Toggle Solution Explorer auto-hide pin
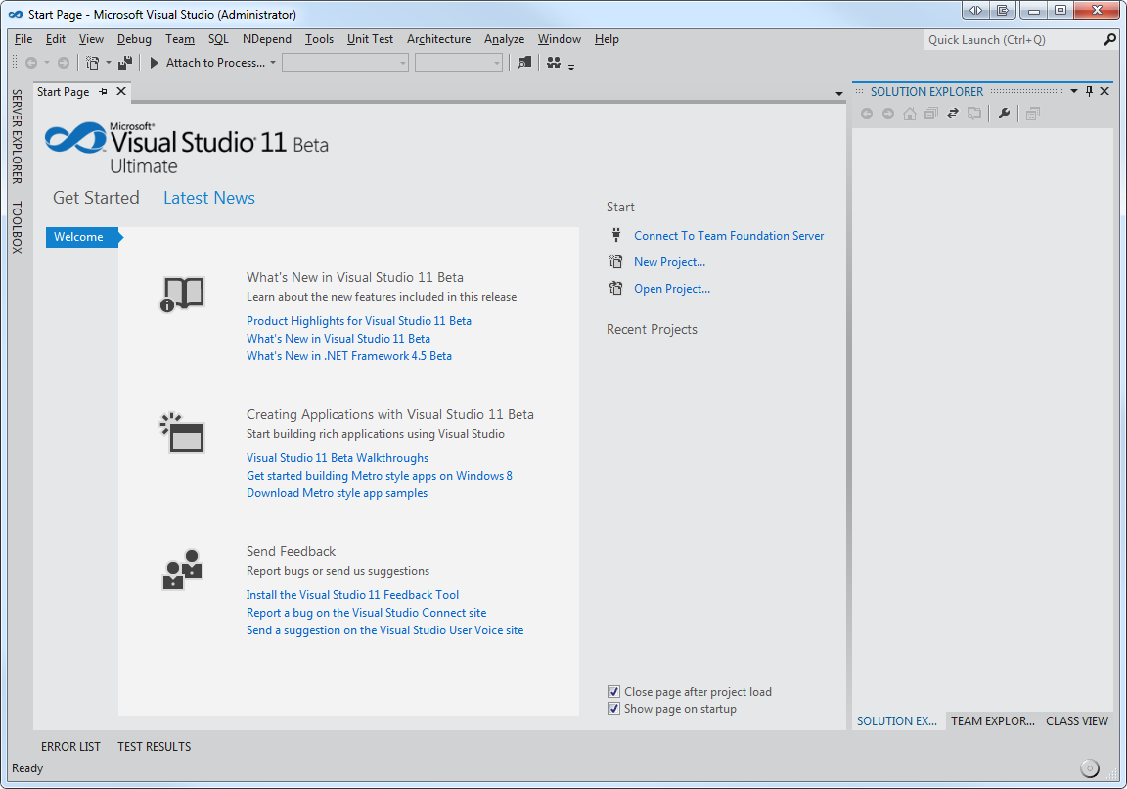 click(x=1089, y=91)
